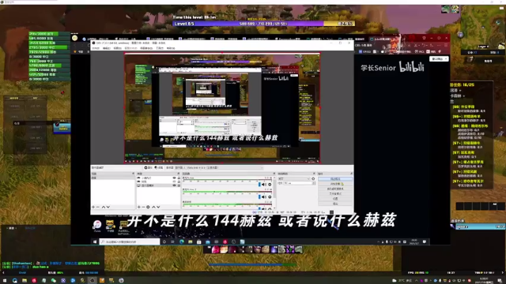
Task: Pop out the scenes dock panel
Action: [133, 174]
